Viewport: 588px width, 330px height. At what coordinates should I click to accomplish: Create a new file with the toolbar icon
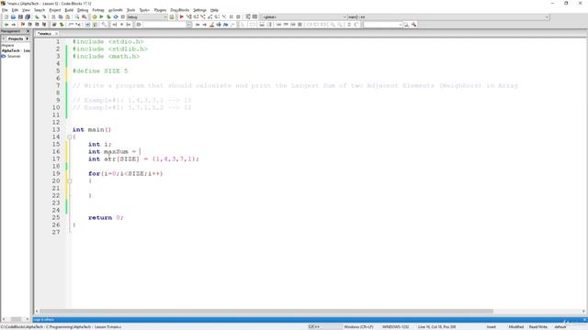point(6,16)
